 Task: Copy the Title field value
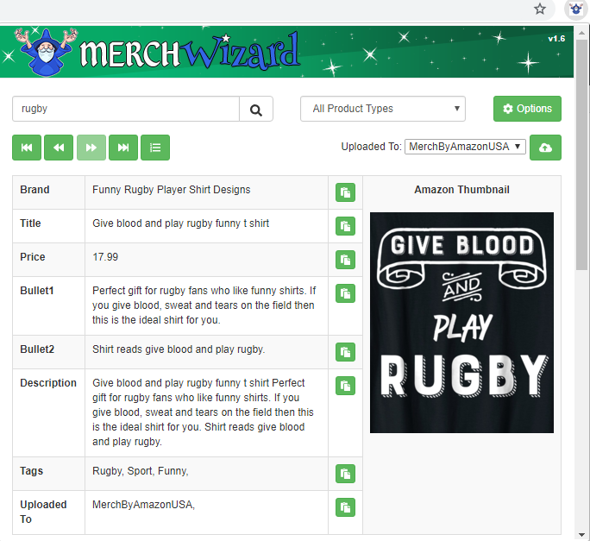pos(345,226)
